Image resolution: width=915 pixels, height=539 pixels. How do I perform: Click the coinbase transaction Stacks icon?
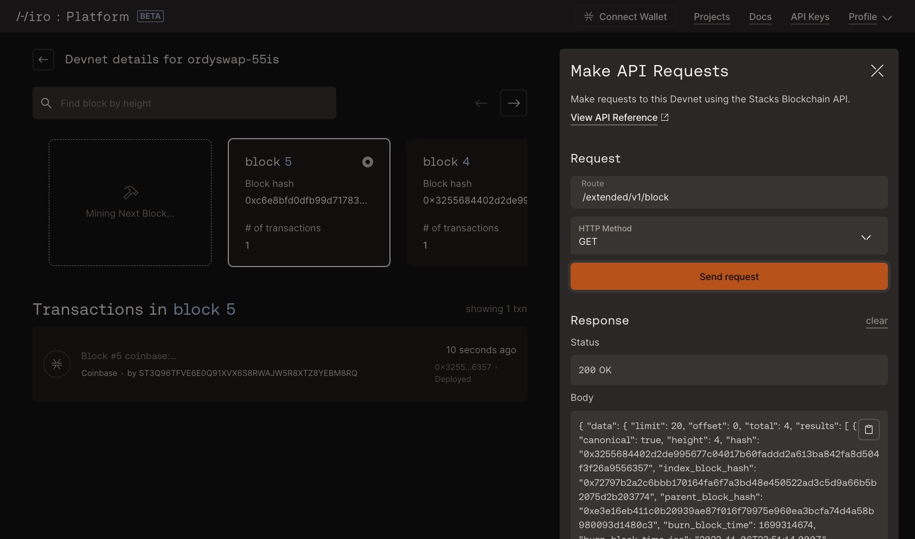[57, 364]
